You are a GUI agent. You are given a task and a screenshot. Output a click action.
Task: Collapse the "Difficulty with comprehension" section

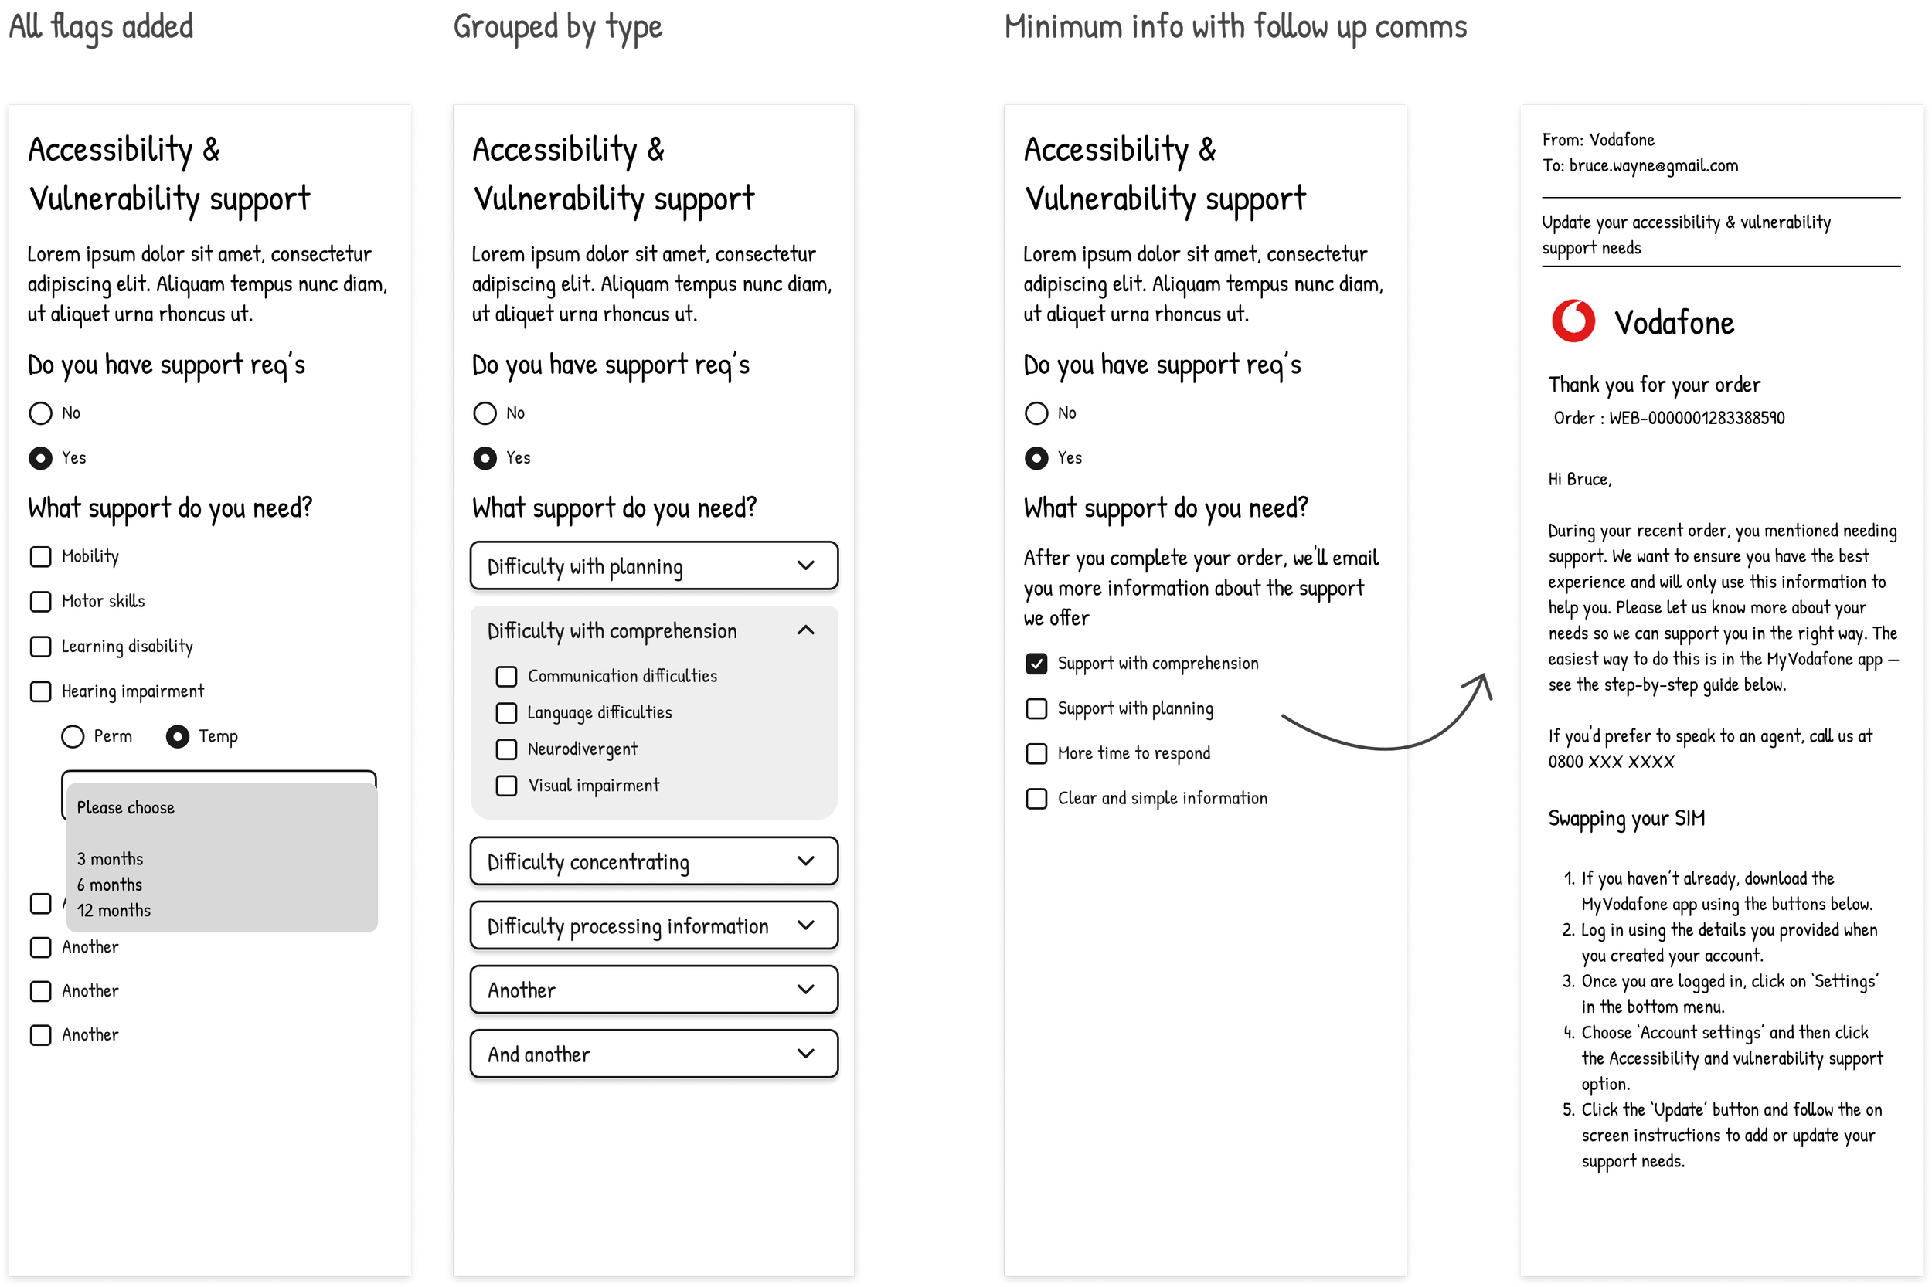click(x=805, y=630)
